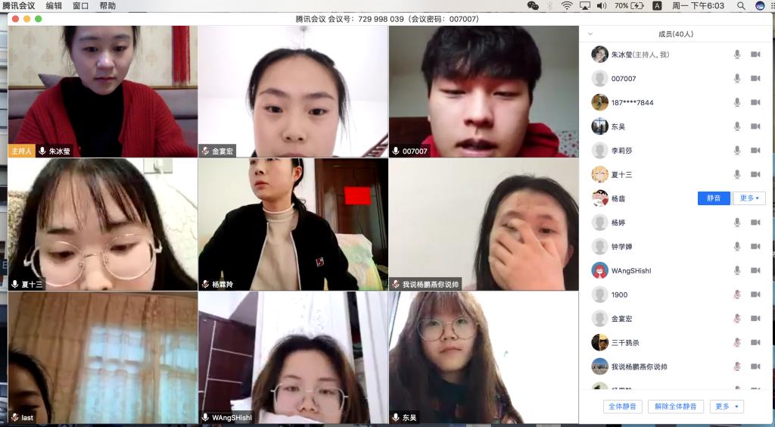The width and height of the screenshot is (775, 427).
Task: Click camera icon in WAngSHishI member row
Action: pyautogui.click(x=755, y=270)
